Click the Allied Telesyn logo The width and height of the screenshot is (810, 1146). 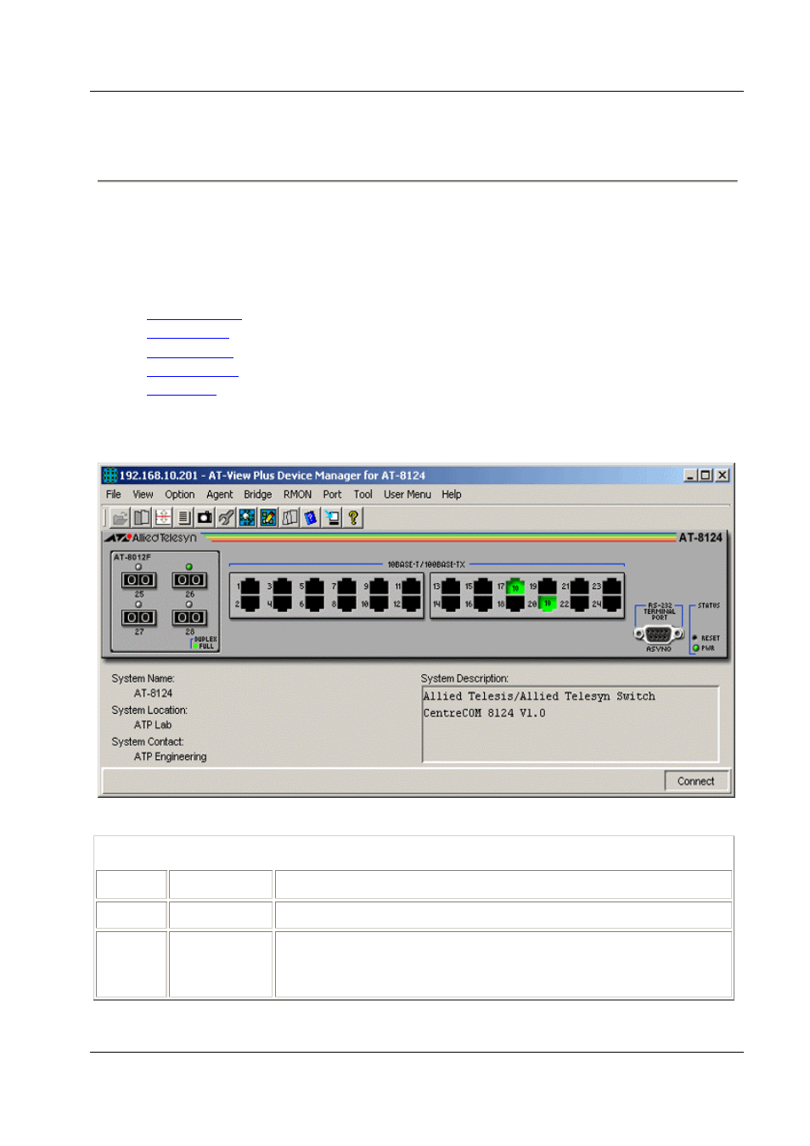coord(151,538)
